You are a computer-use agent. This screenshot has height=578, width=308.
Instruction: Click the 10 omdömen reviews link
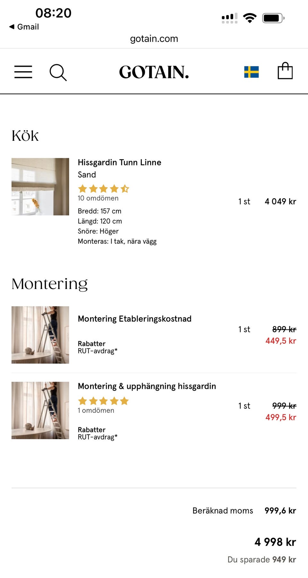coord(98,198)
